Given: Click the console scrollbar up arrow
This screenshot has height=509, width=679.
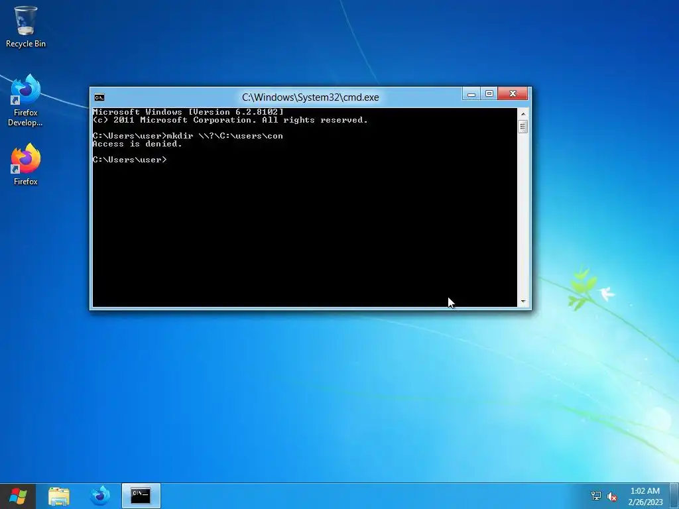Looking at the screenshot, I should point(523,114).
